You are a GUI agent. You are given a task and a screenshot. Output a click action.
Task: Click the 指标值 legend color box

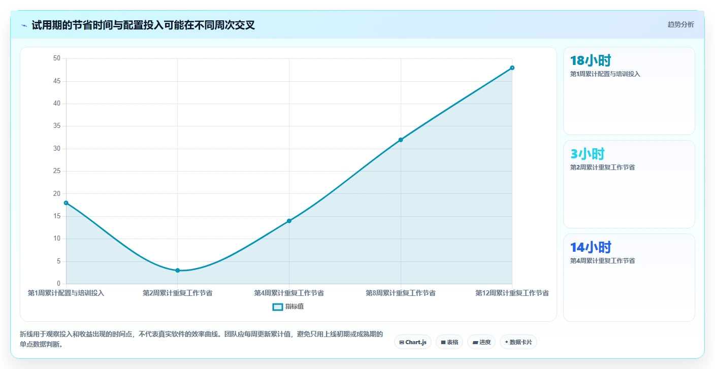pyautogui.click(x=277, y=307)
